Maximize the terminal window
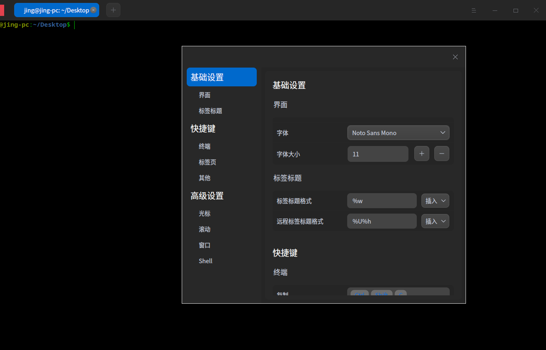The image size is (546, 350). [x=516, y=10]
